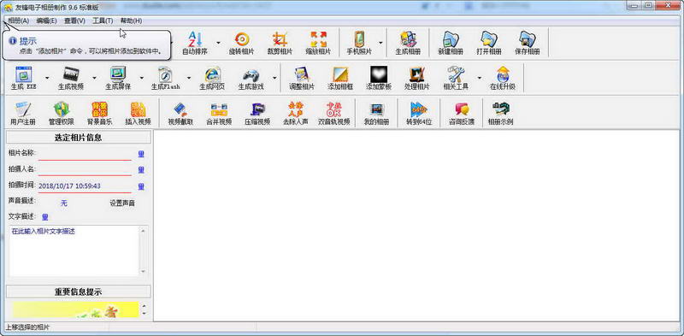This screenshot has height=336, width=684.
Task: Click the 裁剪相片 crop photo icon
Action: click(280, 44)
